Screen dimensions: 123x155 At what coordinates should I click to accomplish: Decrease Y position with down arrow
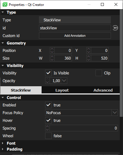coord(89,52)
